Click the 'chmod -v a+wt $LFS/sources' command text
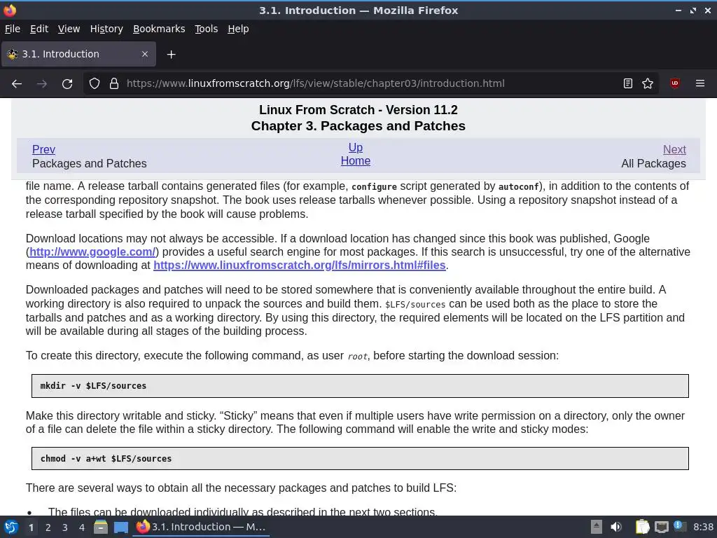The width and height of the screenshot is (717, 538). pyautogui.click(x=106, y=458)
